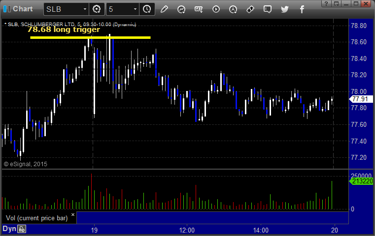Click the date 19 on time axis
375x236 pixels.
(x=94, y=230)
